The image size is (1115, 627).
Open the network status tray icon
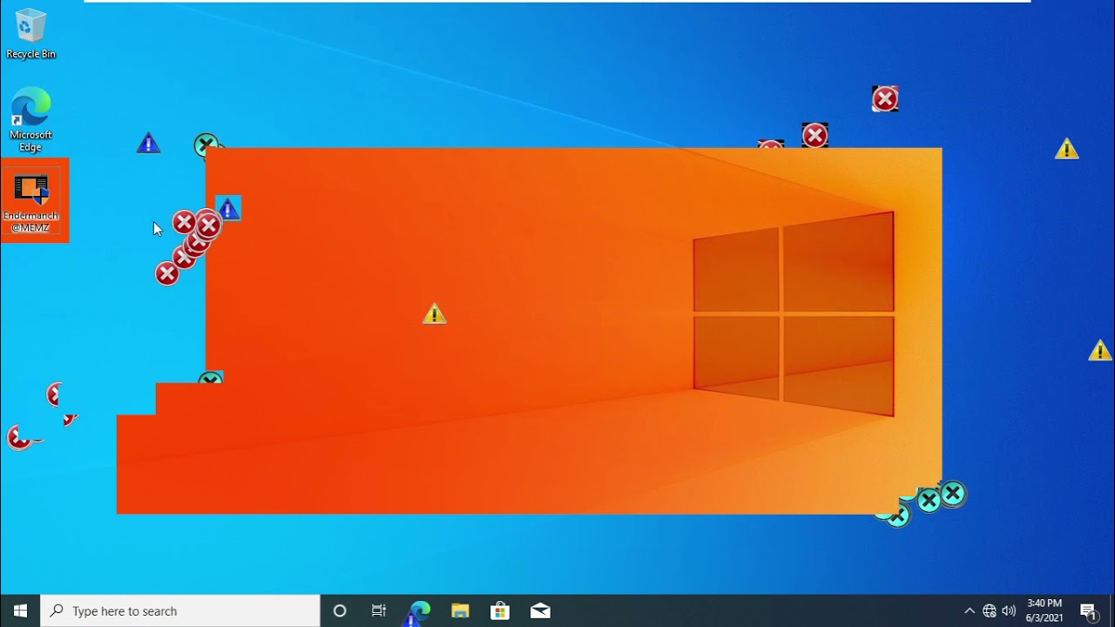pyautogui.click(x=990, y=610)
